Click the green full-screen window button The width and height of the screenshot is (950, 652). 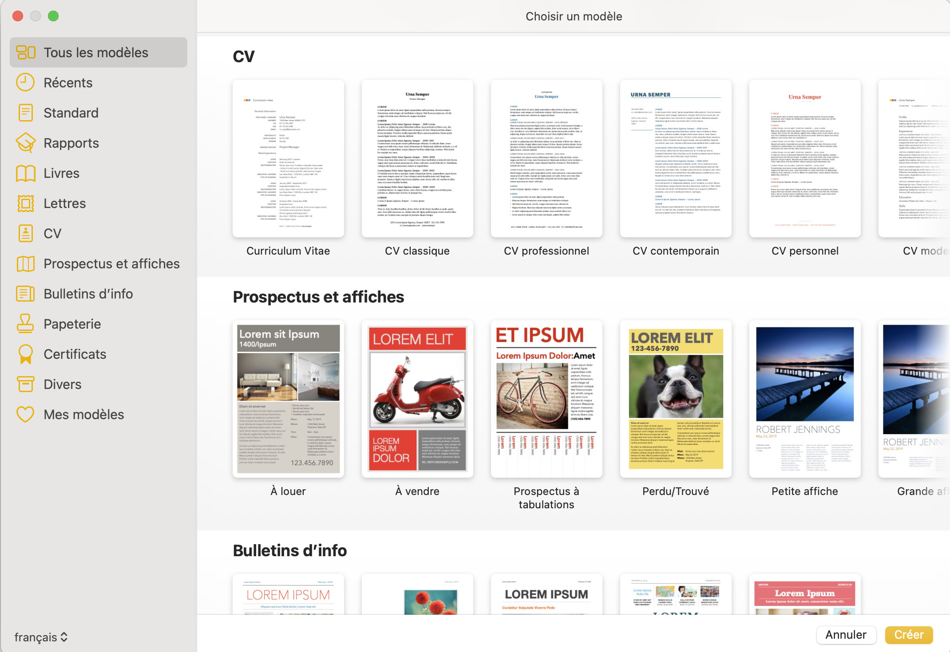(53, 16)
